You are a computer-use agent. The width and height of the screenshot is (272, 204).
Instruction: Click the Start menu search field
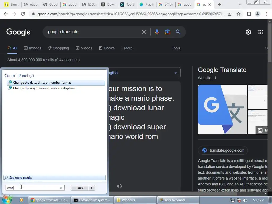pyautogui.click(x=35, y=188)
